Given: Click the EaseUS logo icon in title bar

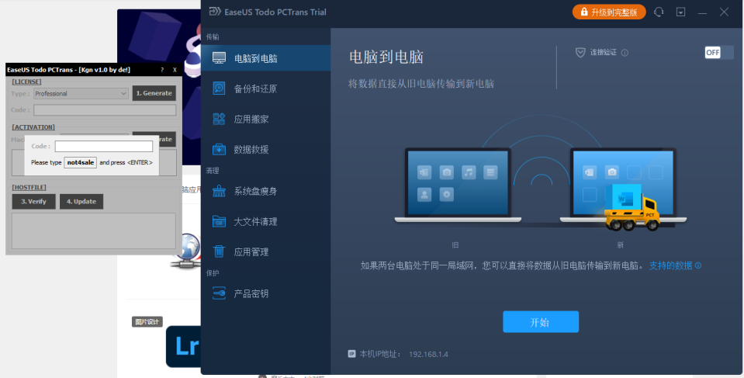Looking at the screenshot, I should (215, 12).
